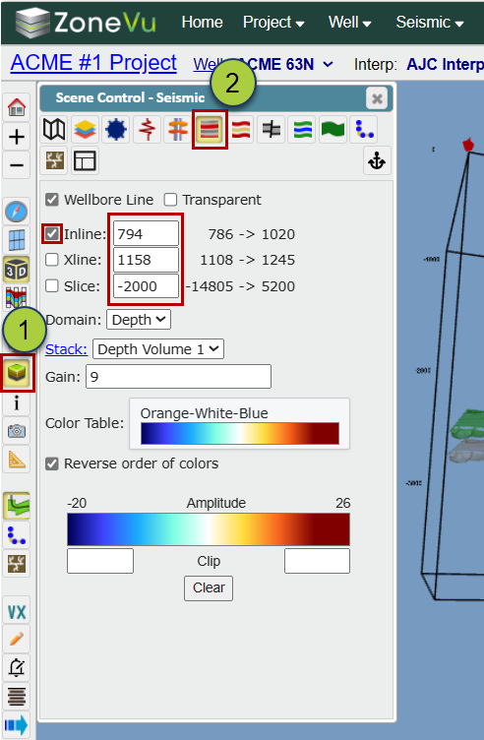Image resolution: width=484 pixels, height=740 pixels.
Task: Follow the ACME #1 Project link
Action: 93,63
